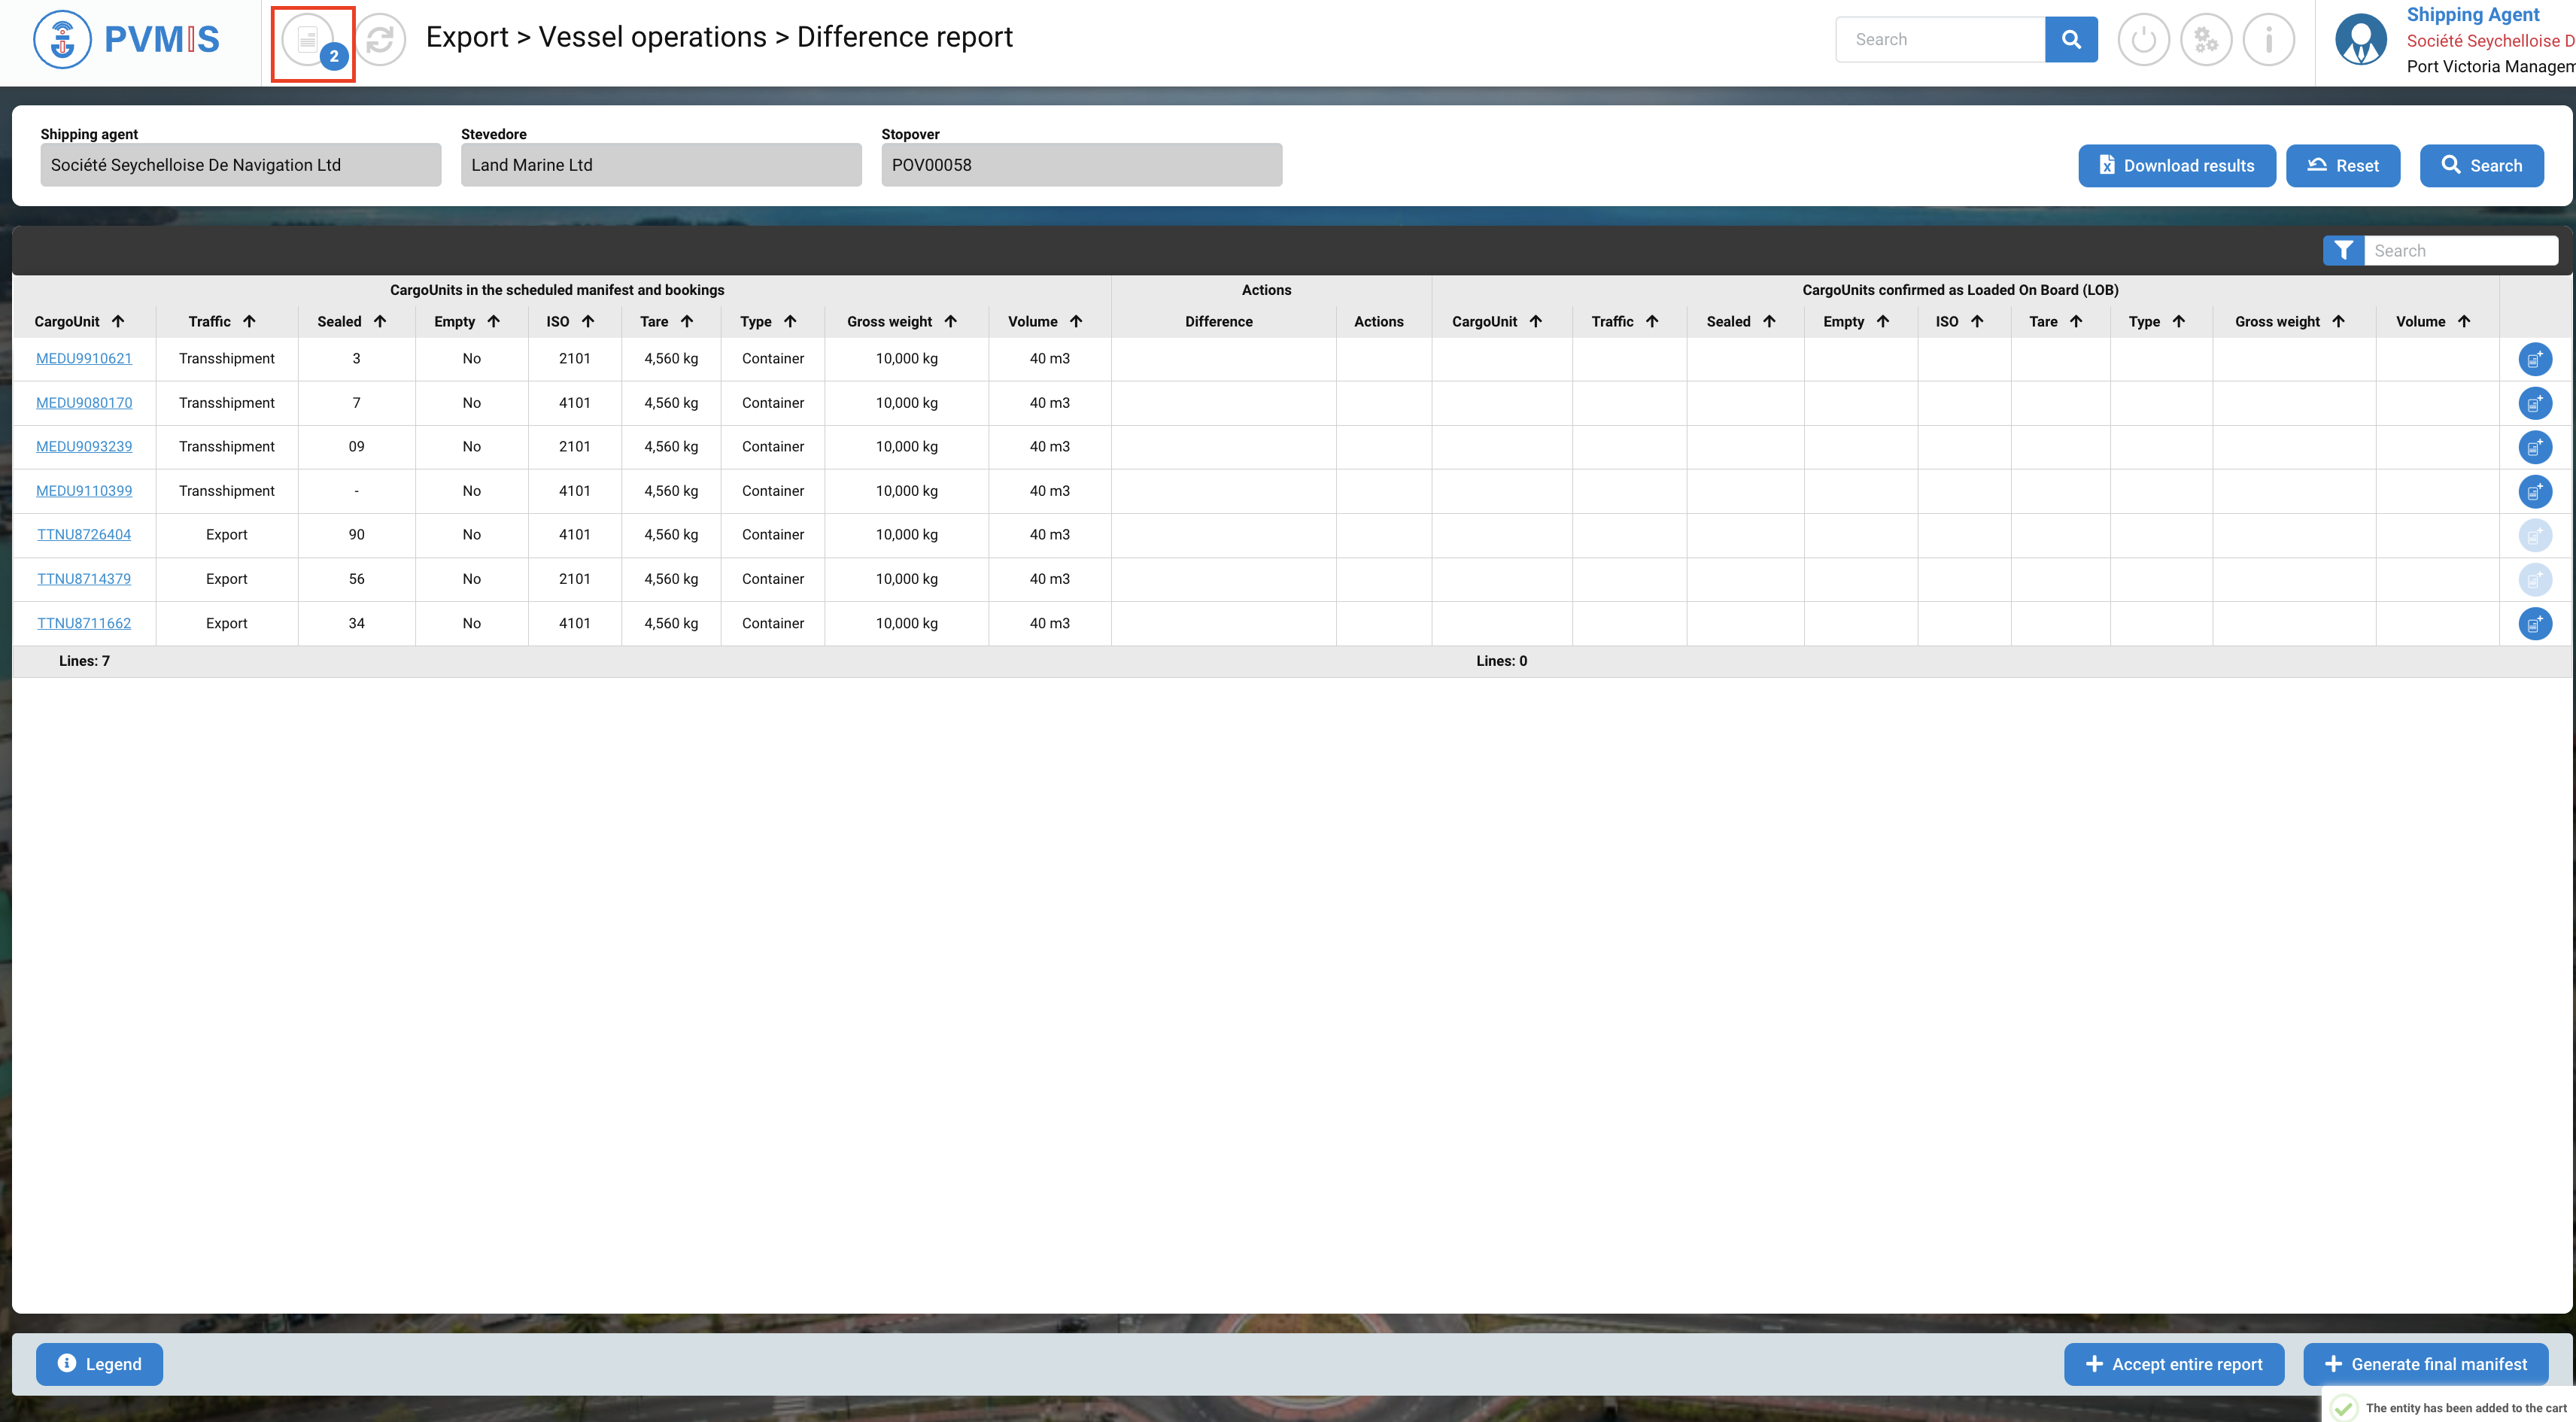2576x1422 pixels.
Task: Open cargo unit link TTNU8726404
Action: click(84, 535)
